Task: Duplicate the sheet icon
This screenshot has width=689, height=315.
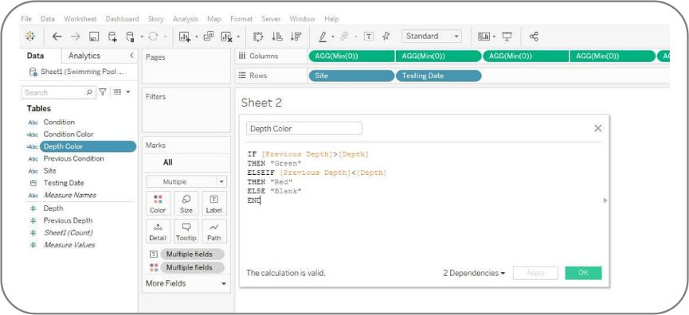Action: coord(208,37)
